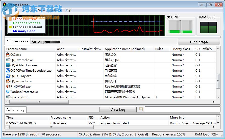
Task: Open the Main menu
Action: pos(8,10)
